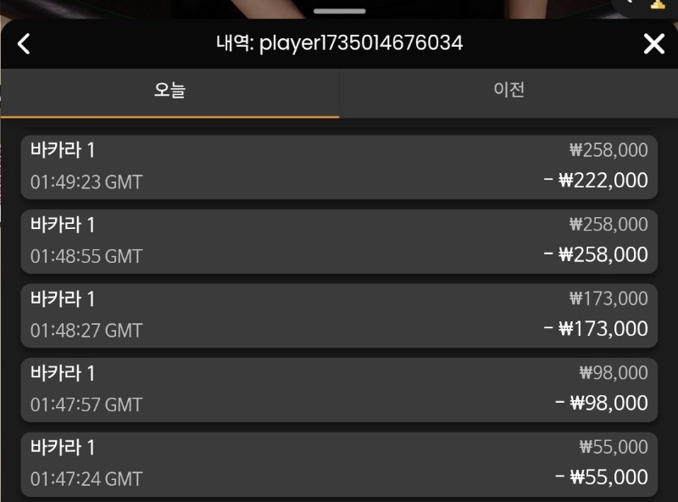Click the -₩98,000 result amount
Image resolution: width=678 pixels, height=502 pixels.
pyautogui.click(x=602, y=403)
